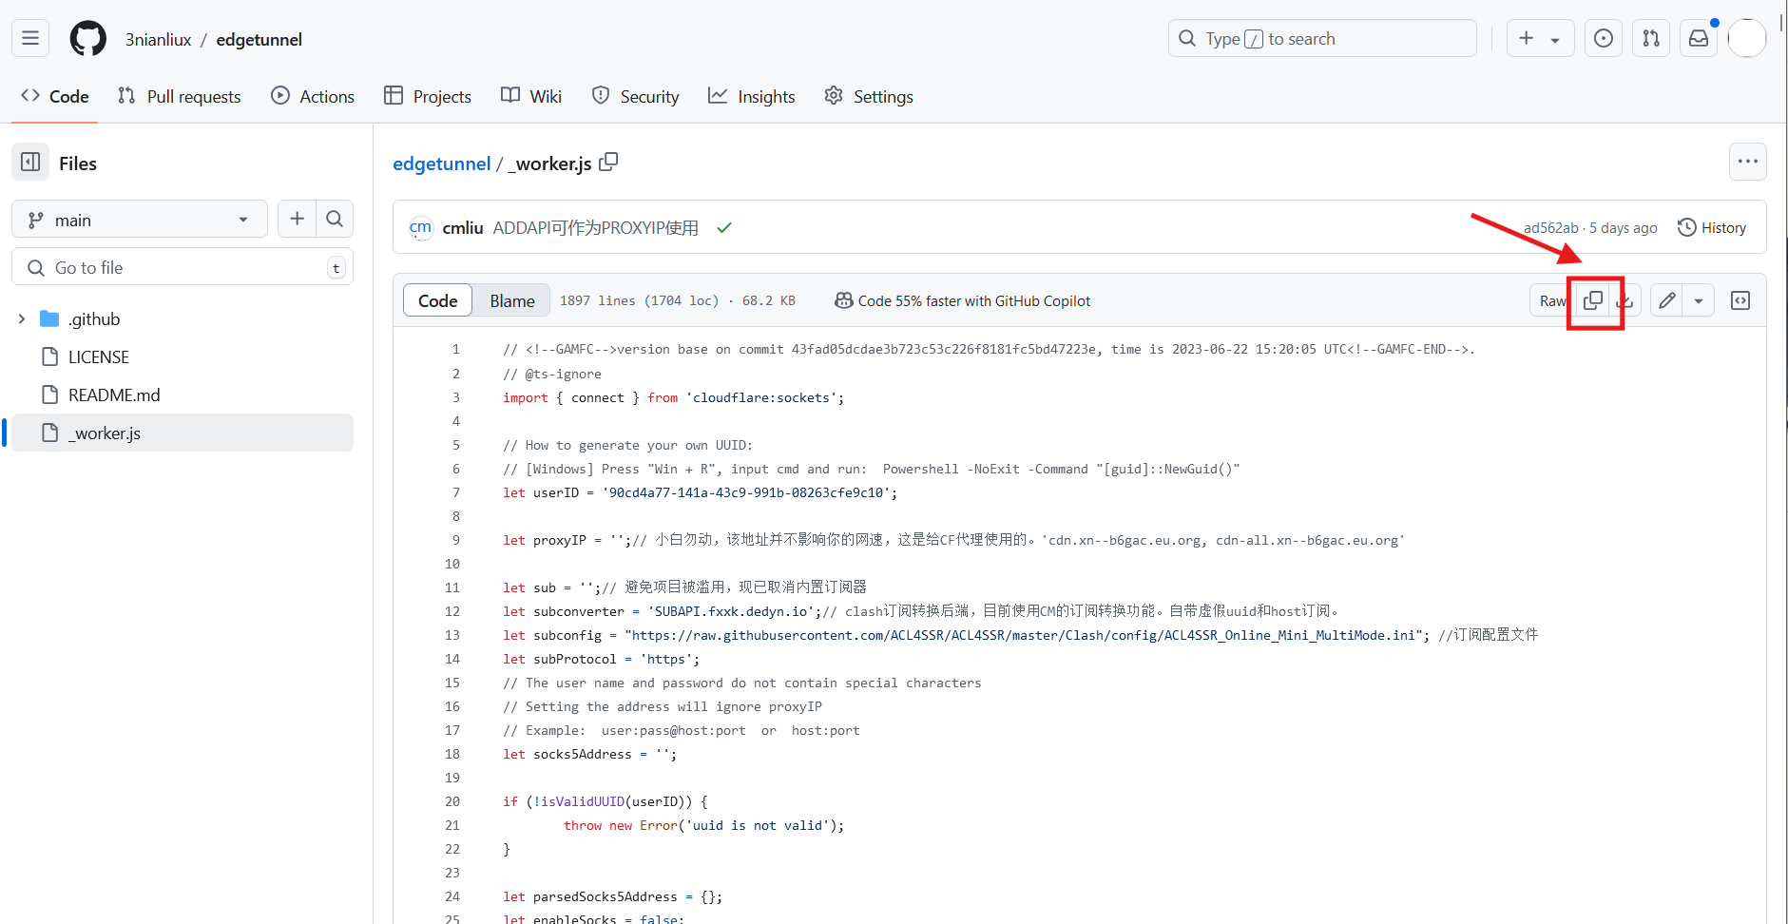Viewport: 1788px width, 924px height.
Task: Add a file with the plus button
Action: 298,219
